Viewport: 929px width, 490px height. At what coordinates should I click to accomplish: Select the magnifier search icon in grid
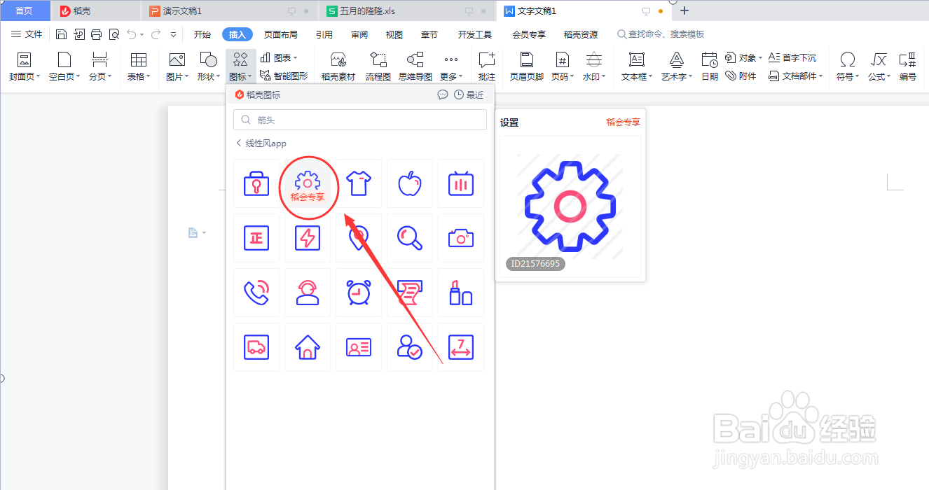(x=410, y=238)
